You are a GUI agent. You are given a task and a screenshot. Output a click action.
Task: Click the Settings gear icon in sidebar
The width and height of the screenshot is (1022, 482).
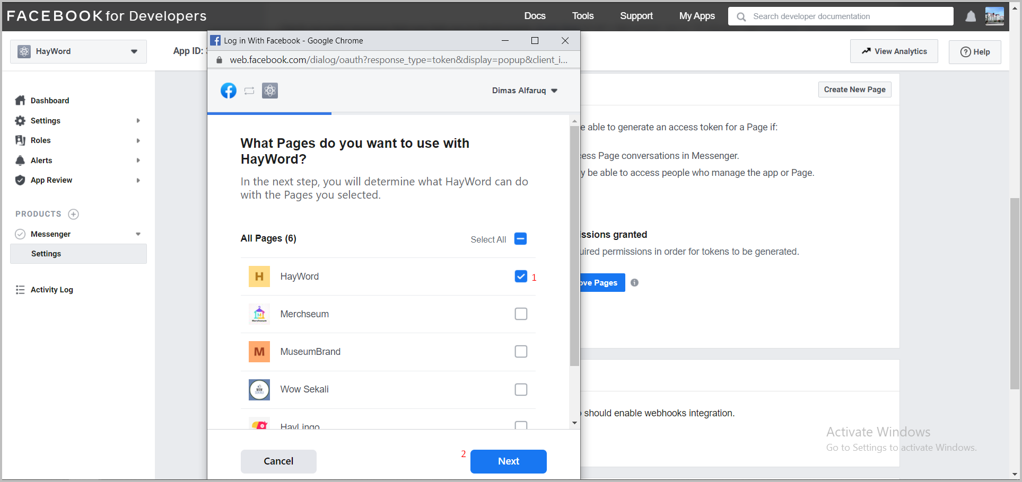click(20, 121)
